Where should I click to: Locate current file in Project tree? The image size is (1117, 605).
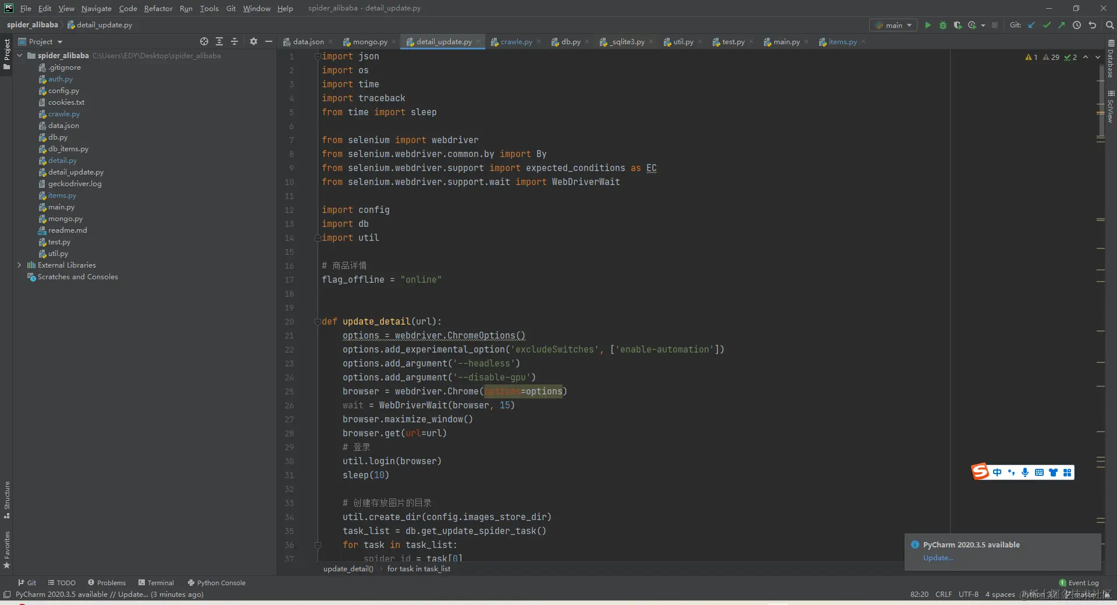click(x=204, y=41)
